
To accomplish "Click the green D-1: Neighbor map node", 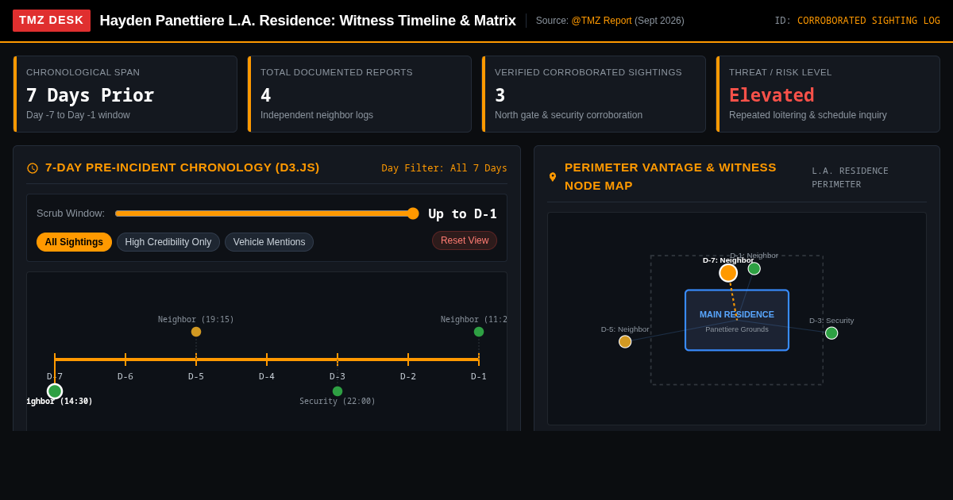I will (x=754, y=269).
